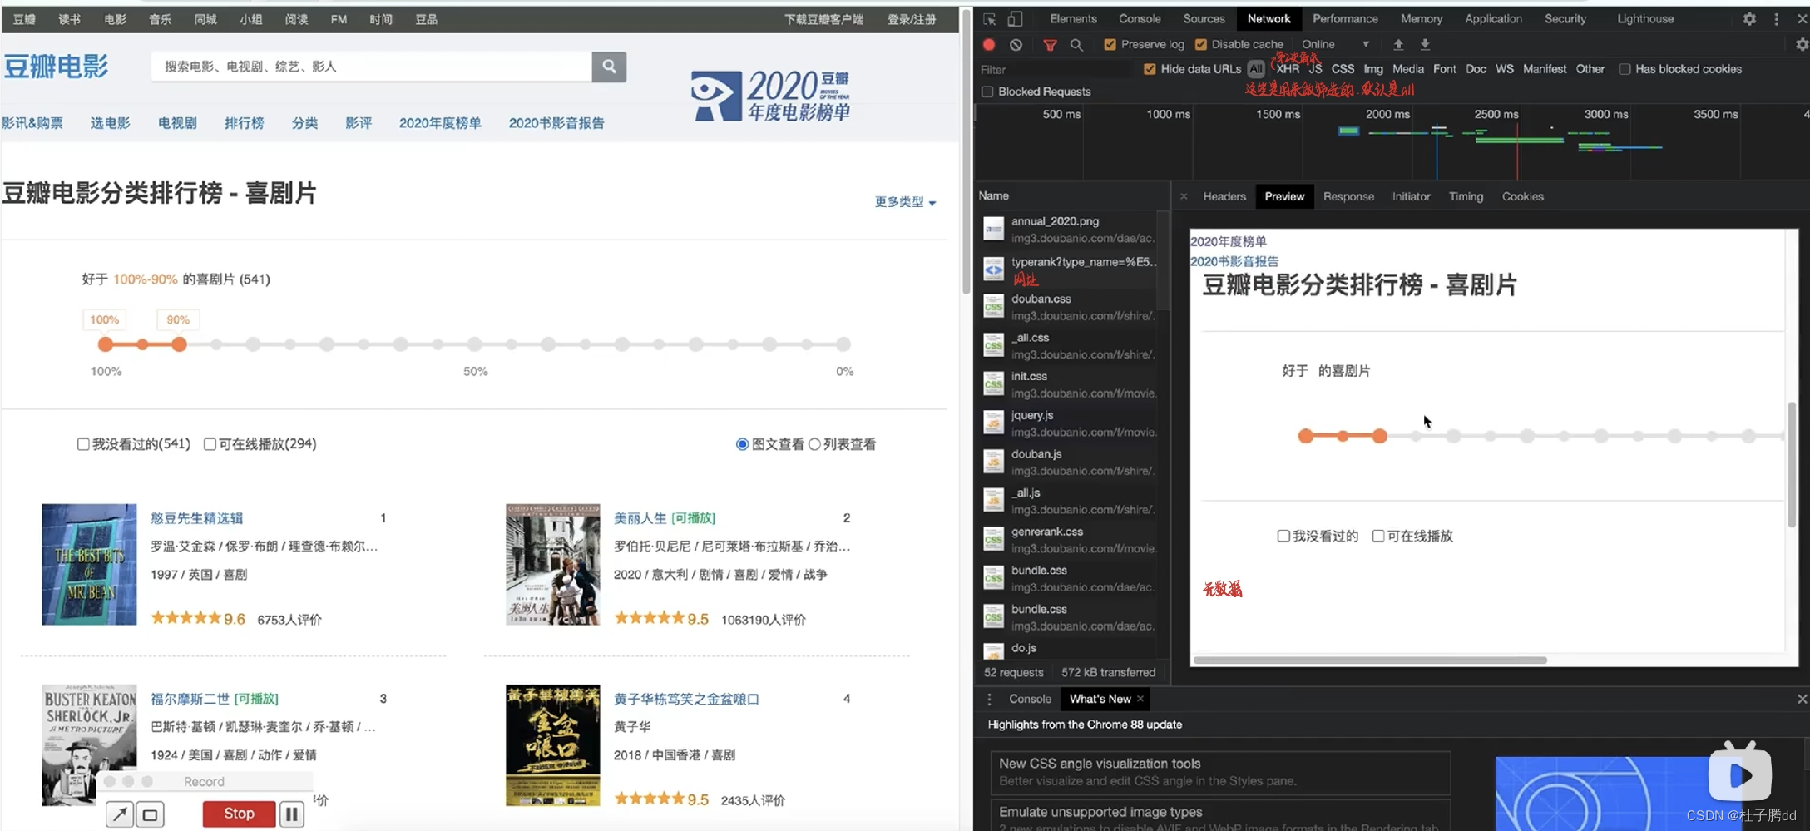Click 排行榜 navigation link

coord(244,123)
